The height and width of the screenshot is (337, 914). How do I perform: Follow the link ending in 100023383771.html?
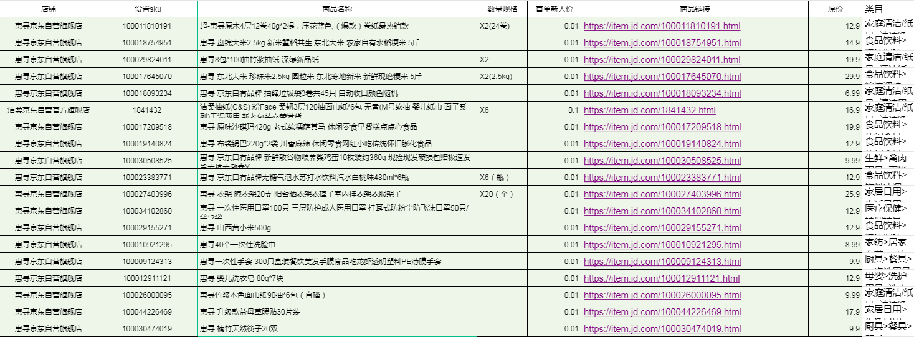(x=662, y=178)
